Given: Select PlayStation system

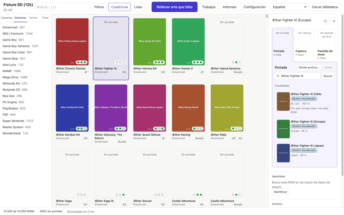Looking at the screenshot, I should (26, 108).
